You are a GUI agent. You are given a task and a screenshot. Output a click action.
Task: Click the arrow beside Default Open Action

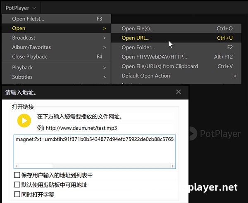(235, 76)
